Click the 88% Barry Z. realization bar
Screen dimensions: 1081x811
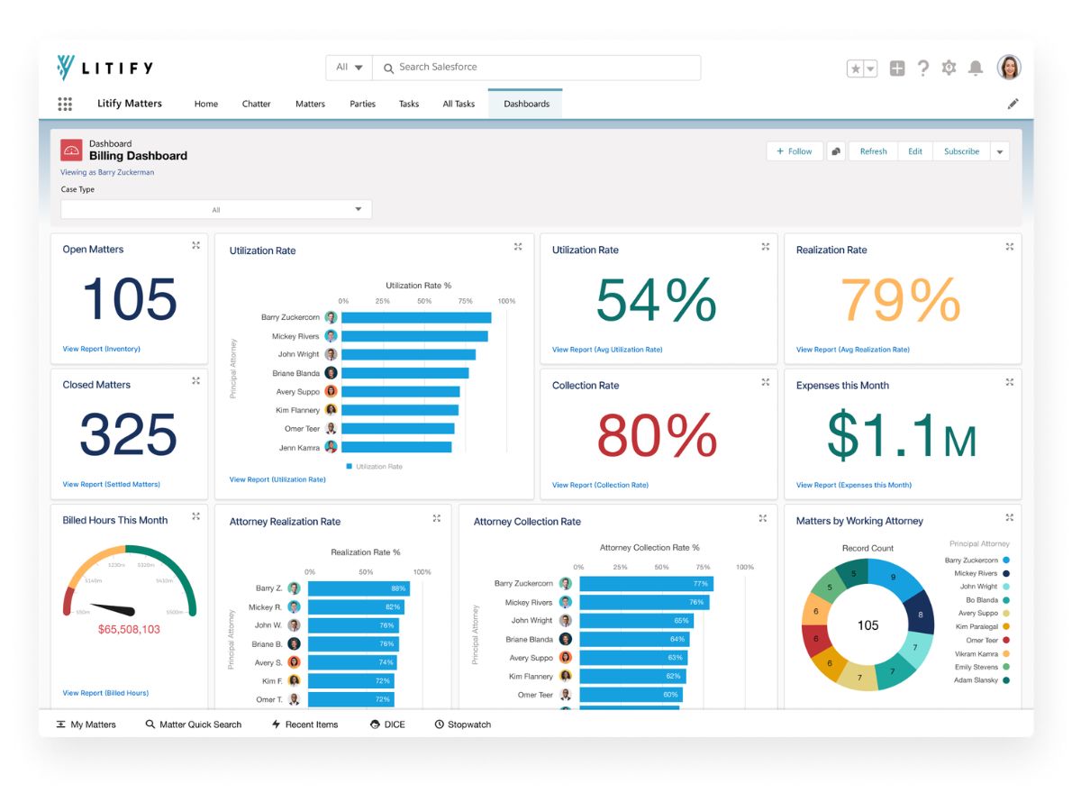(x=359, y=588)
